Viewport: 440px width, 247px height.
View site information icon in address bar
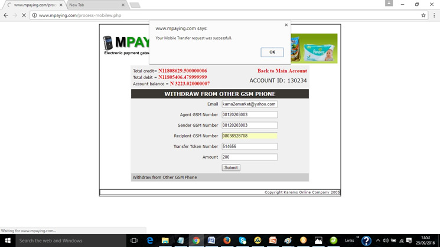(34, 15)
